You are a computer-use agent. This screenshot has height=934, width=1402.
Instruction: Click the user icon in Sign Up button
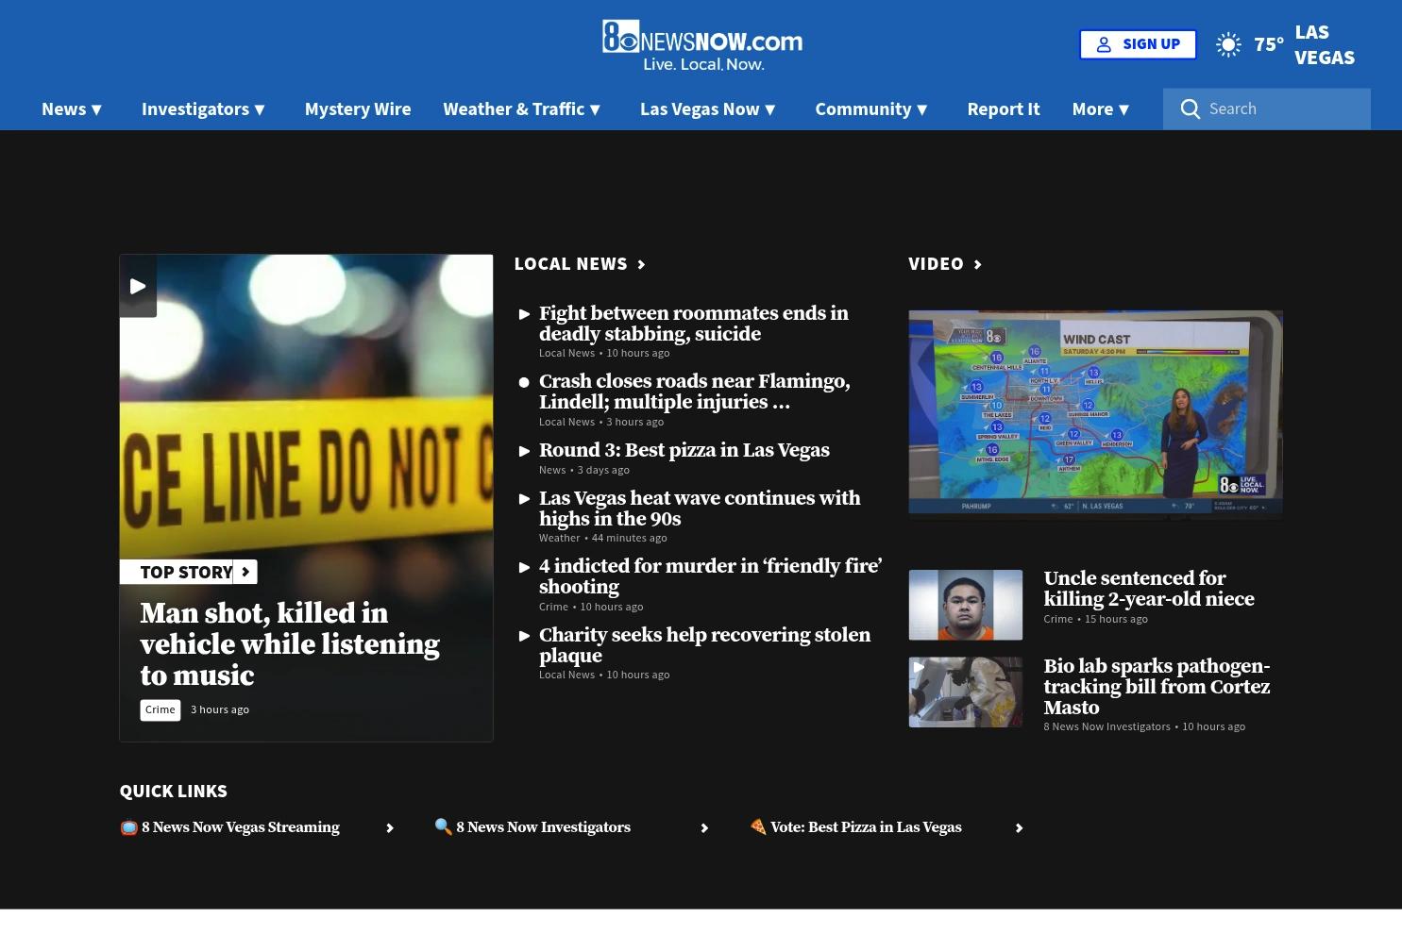[1104, 44]
